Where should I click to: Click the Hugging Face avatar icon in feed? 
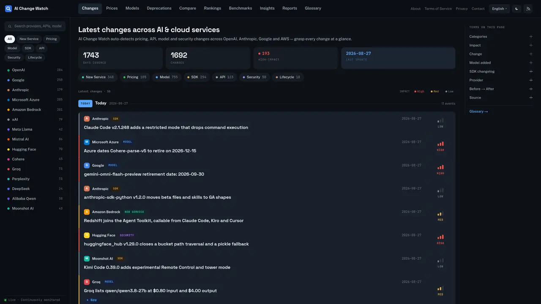click(87, 235)
